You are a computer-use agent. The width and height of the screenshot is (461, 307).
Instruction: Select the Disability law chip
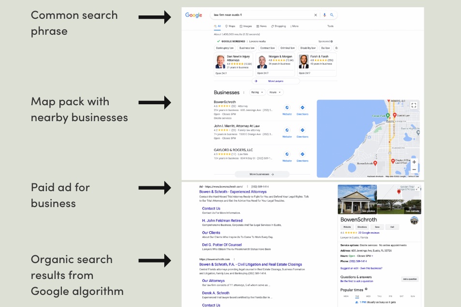(x=308, y=48)
